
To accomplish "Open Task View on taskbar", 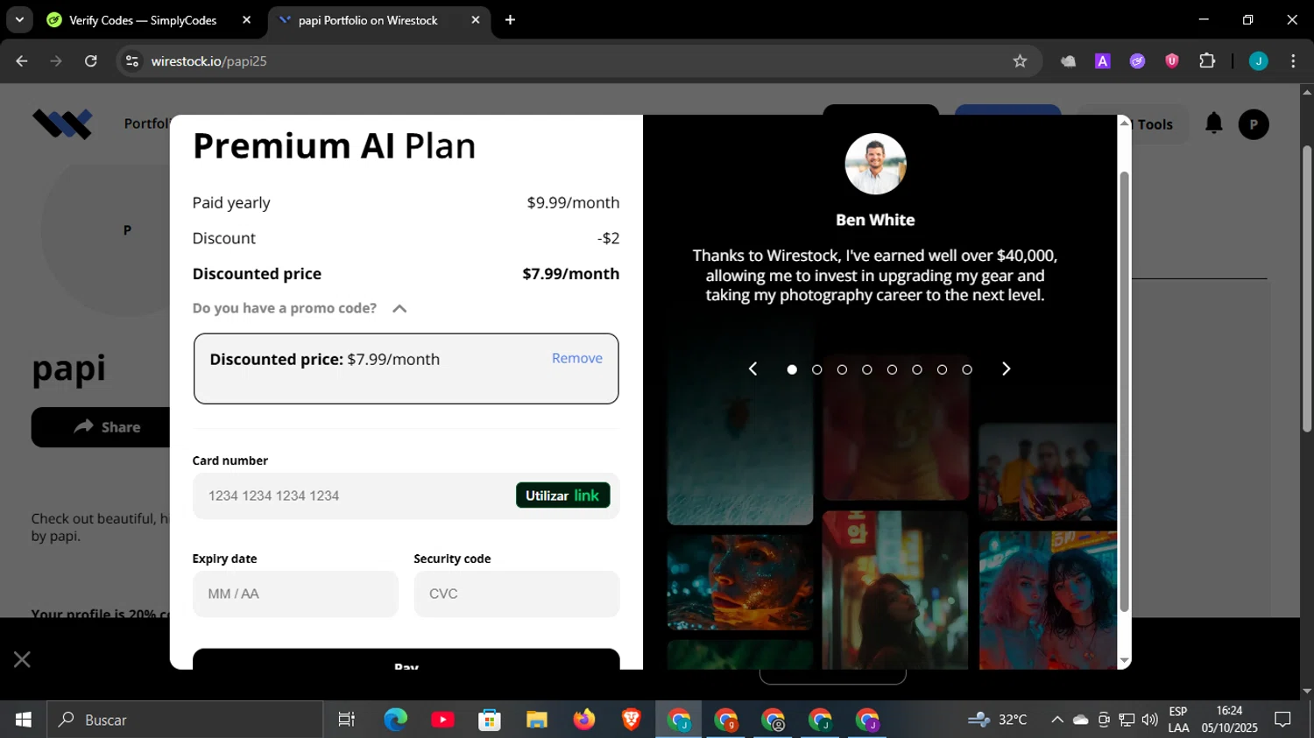I will point(347,720).
